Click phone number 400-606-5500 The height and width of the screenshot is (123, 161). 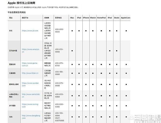(59, 31)
